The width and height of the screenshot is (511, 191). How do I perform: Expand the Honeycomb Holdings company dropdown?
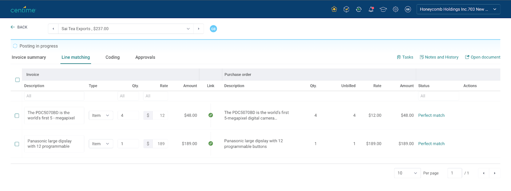click(458, 9)
